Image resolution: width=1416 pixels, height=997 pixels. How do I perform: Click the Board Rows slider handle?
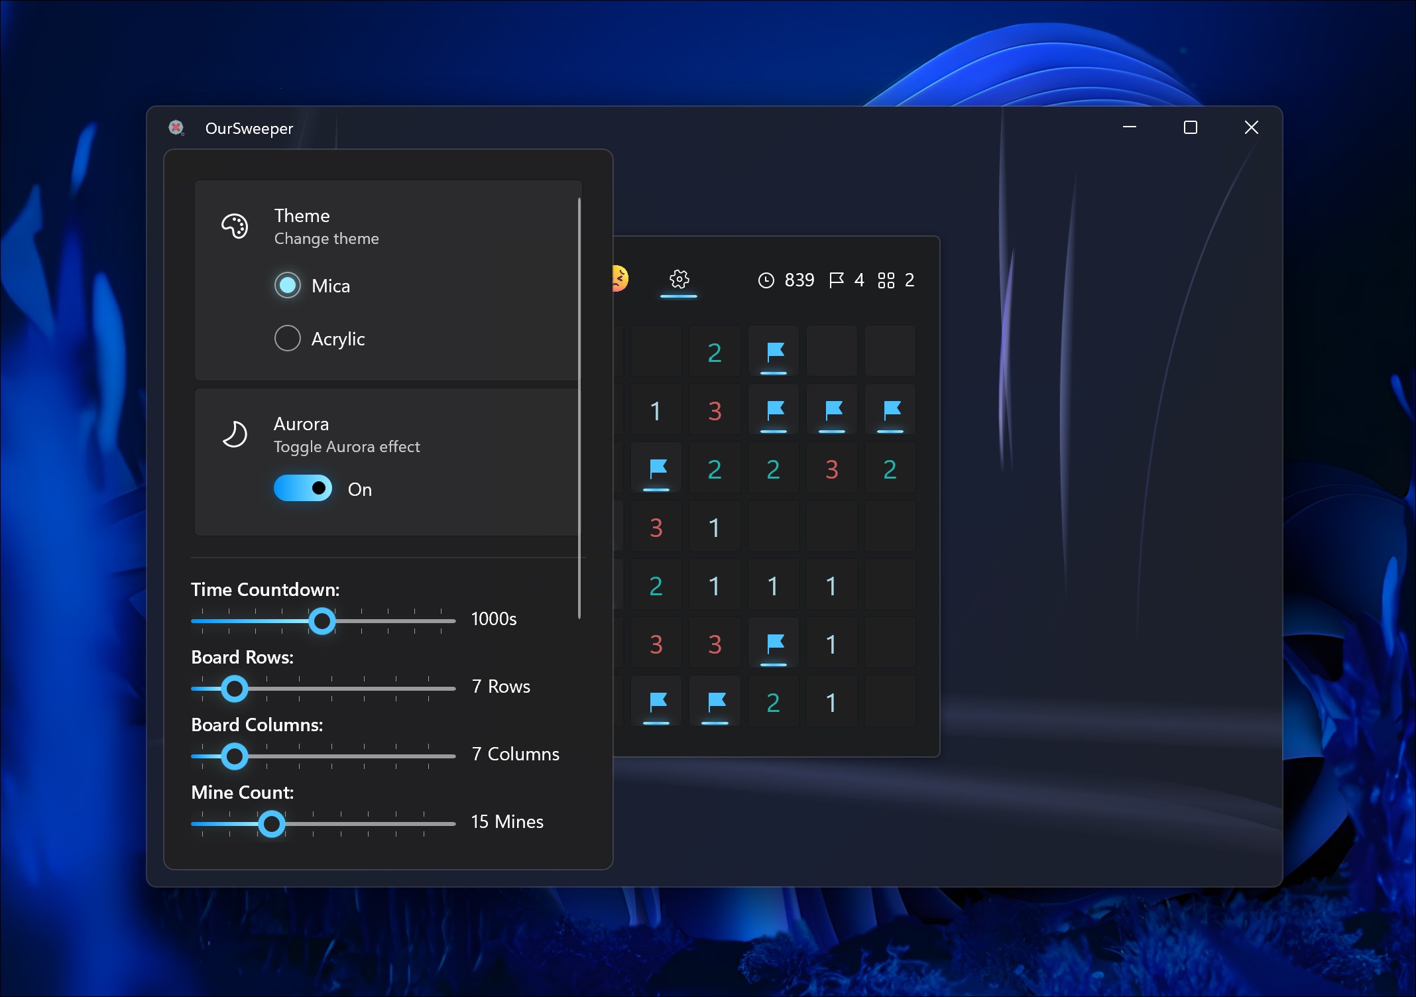234,689
